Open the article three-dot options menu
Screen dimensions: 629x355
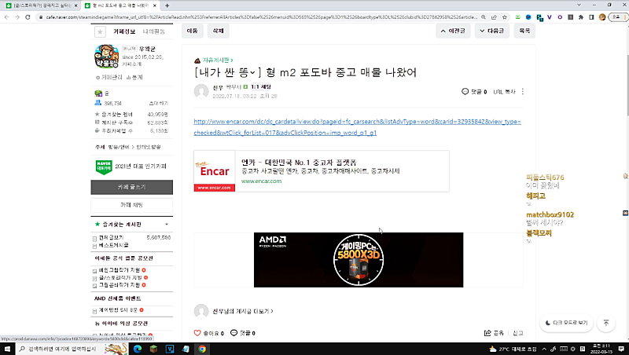pos(523,92)
